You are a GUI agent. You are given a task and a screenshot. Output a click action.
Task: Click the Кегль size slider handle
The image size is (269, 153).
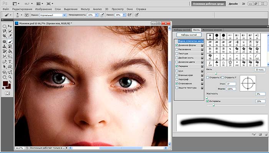pyautogui.click(x=216, y=73)
